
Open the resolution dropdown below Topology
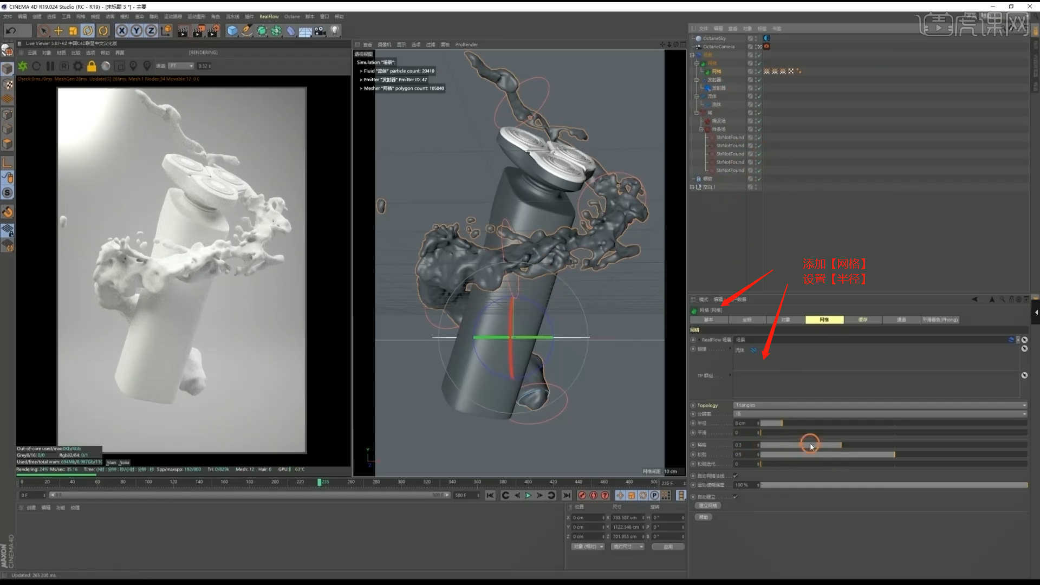pos(880,414)
